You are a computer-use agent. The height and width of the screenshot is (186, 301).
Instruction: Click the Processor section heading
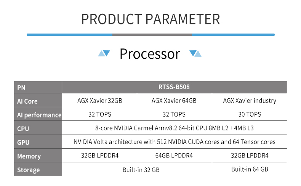(x=150, y=54)
